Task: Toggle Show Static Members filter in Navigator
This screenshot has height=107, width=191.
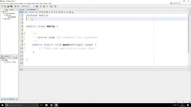Action: pyautogui.click(x=8, y=99)
